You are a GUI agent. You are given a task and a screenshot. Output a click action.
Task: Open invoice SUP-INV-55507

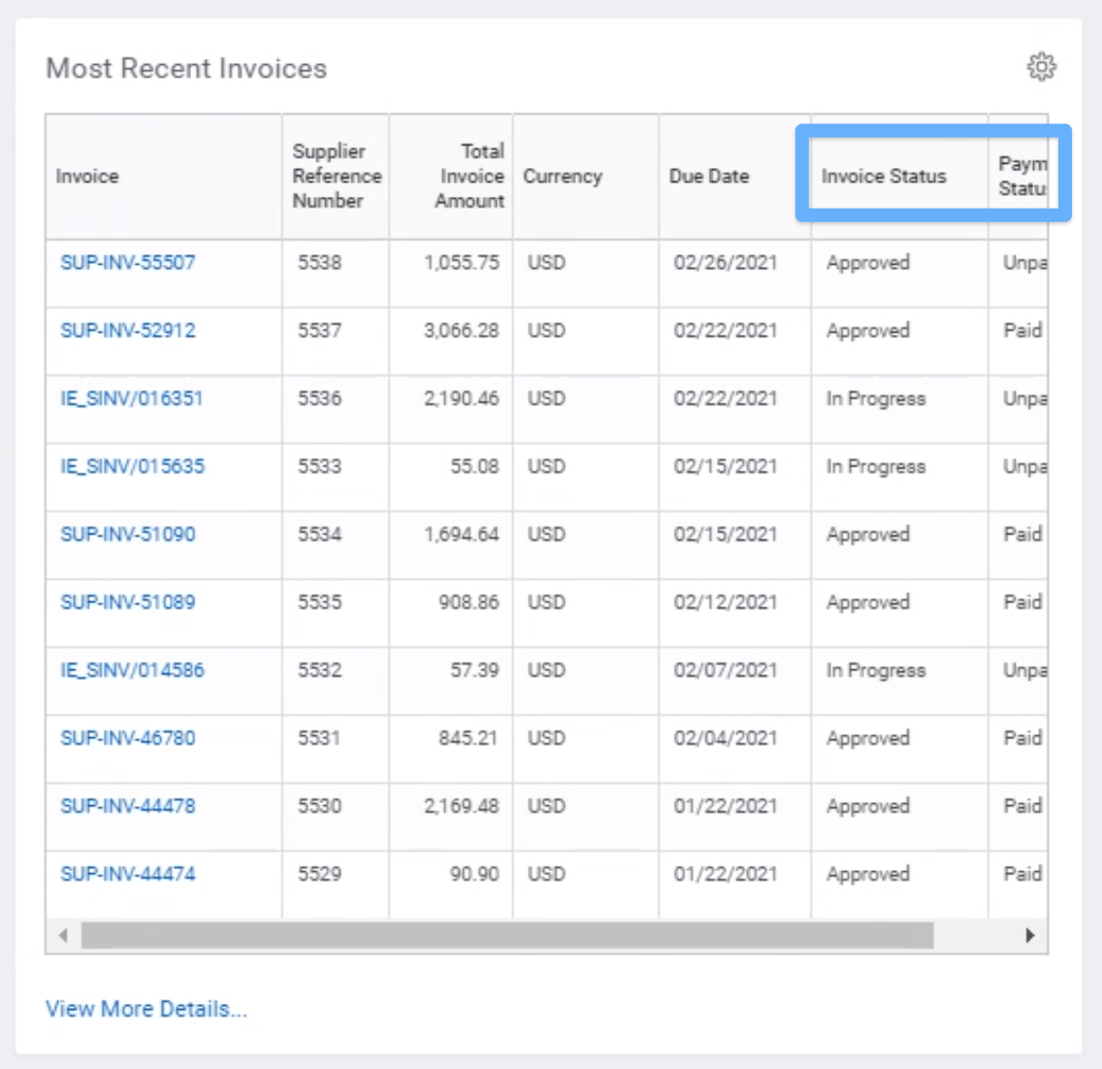(127, 262)
